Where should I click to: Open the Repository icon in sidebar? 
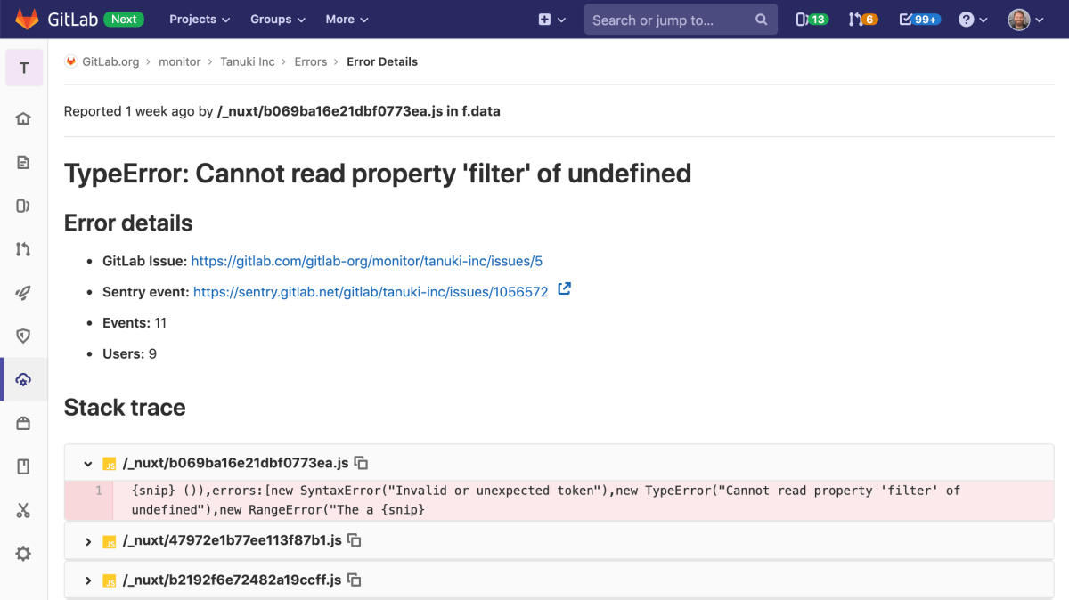pyautogui.click(x=24, y=162)
